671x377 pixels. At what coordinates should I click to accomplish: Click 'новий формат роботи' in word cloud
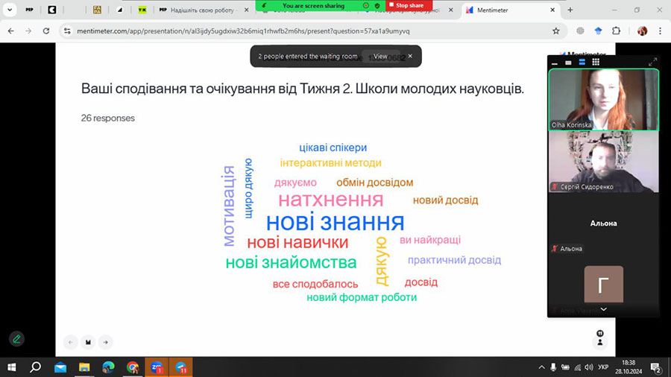click(x=362, y=297)
